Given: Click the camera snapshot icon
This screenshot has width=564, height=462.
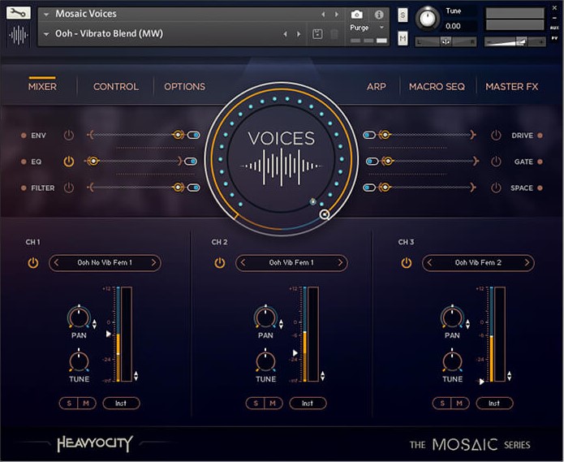Looking at the screenshot, I should (356, 15).
